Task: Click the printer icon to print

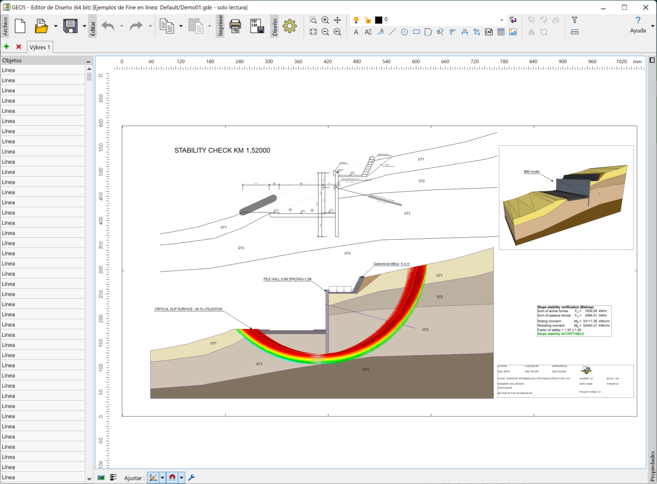Action: click(x=235, y=26)
